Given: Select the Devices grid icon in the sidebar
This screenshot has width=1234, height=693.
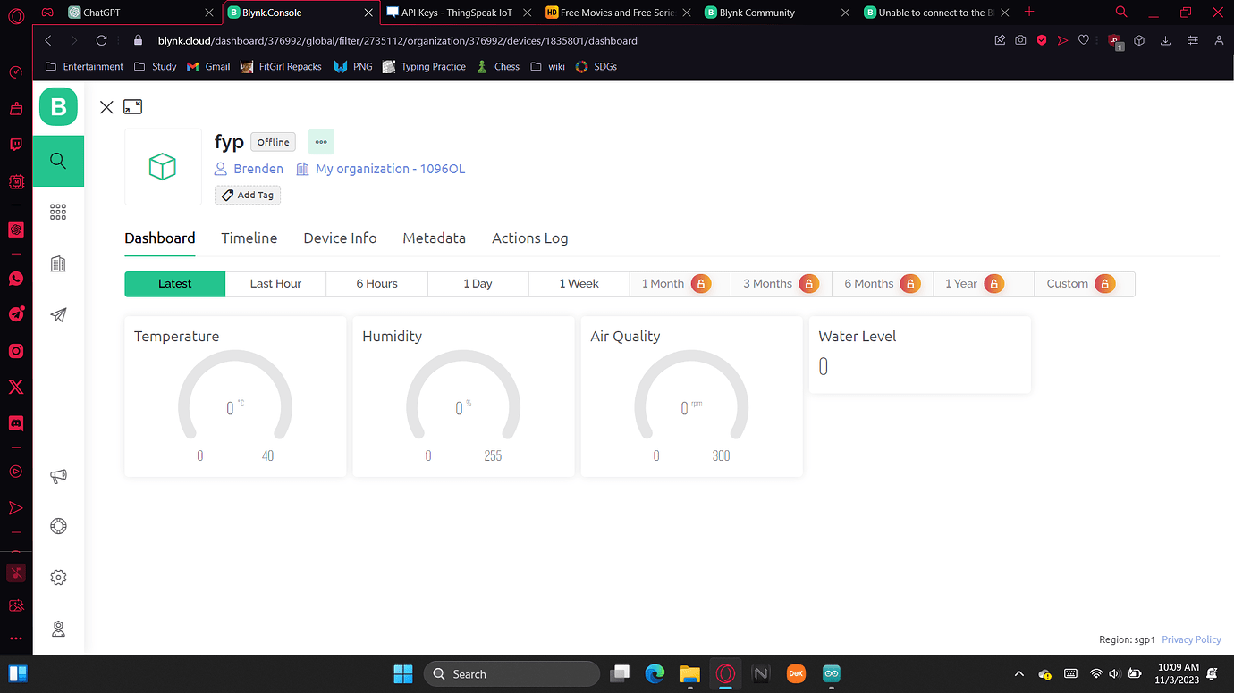Looking at the screenshot, I should click(x=58, y=212).
